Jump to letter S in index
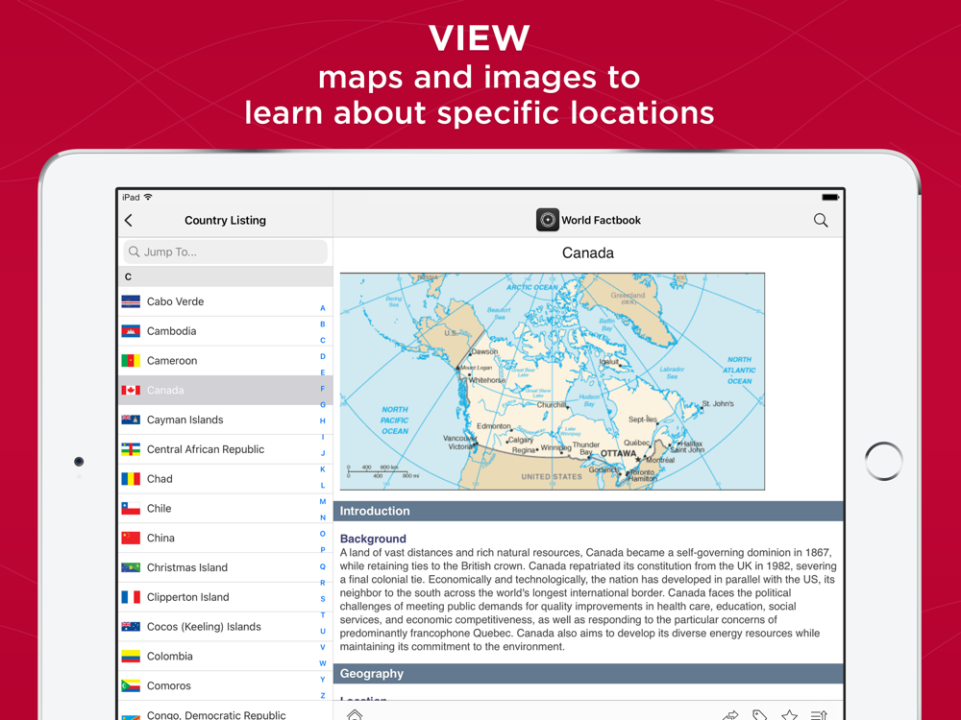 pyautogui.click(x=322, y=599)
